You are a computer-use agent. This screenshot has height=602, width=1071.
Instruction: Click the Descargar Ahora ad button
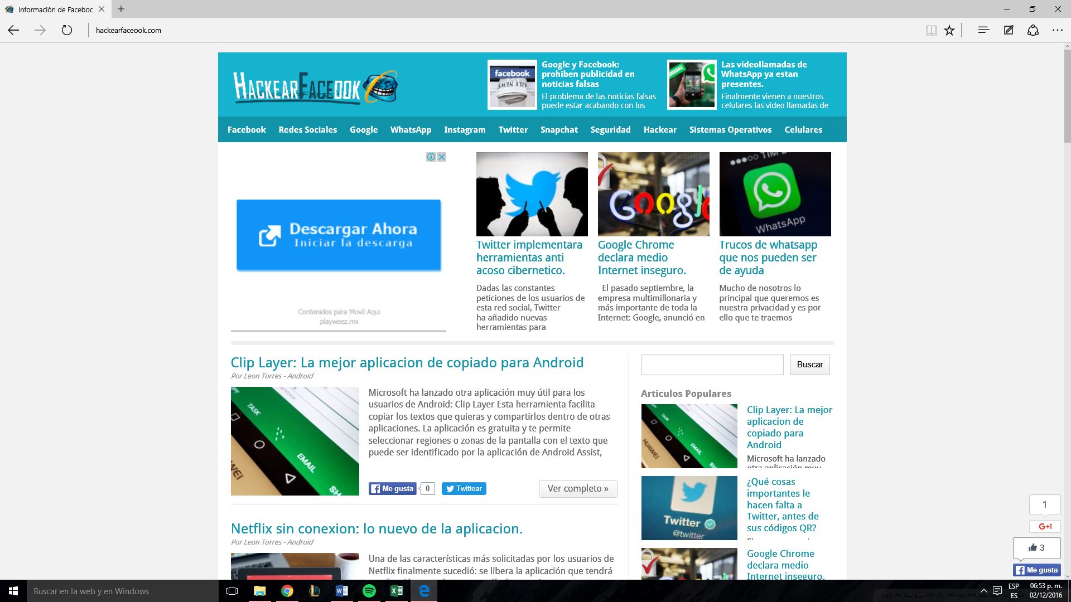click(x=339, y=235)
